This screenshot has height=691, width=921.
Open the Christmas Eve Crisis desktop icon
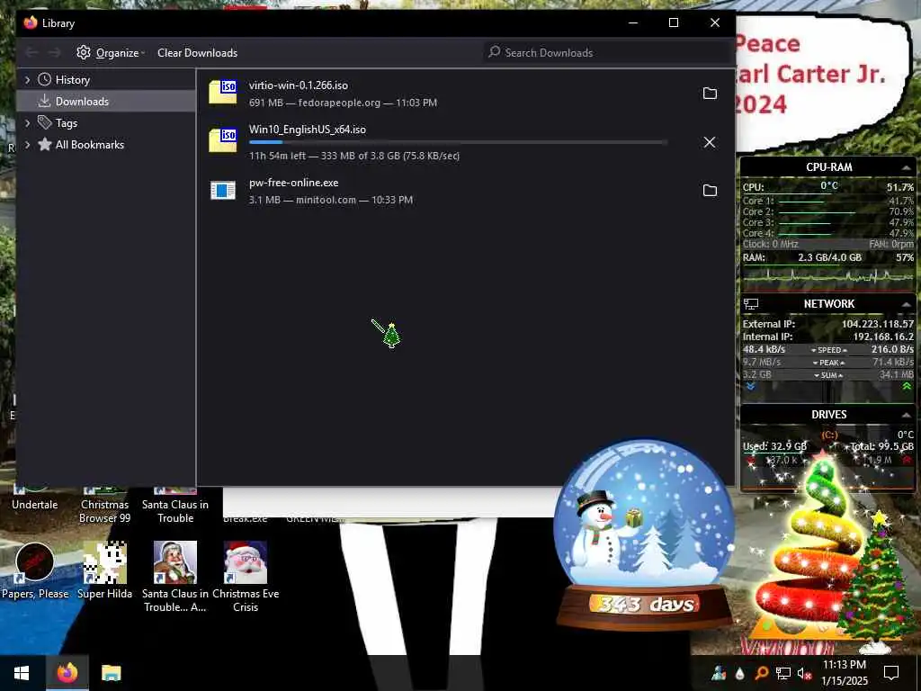tap(246, 577)
